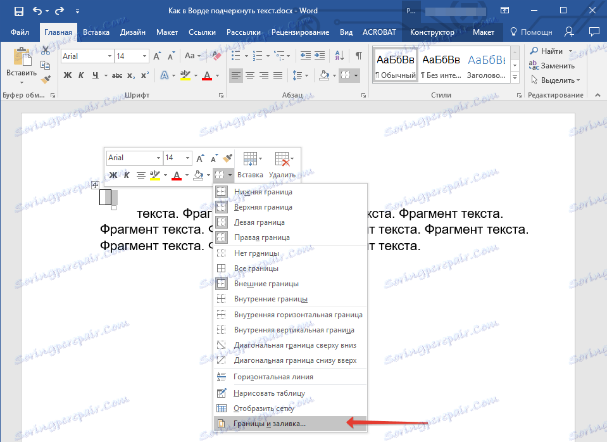Toggle underline with the Ч icon
This screenshot has width=607, height=442.
(94, 74)
